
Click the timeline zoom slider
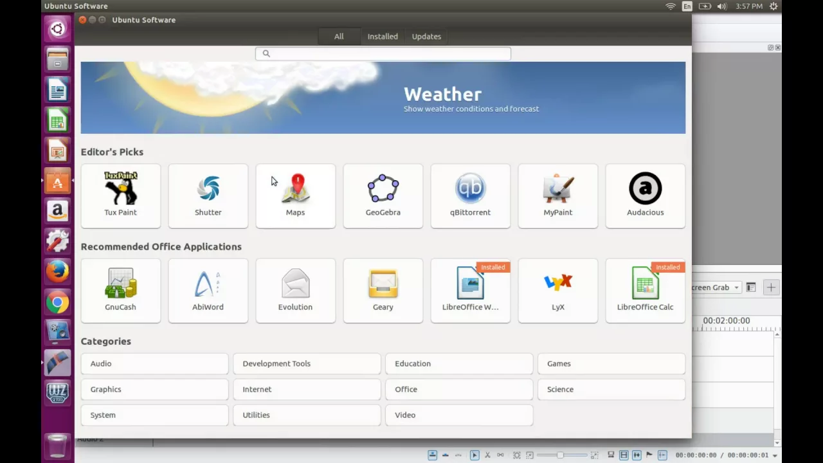[x=562, y=455]
